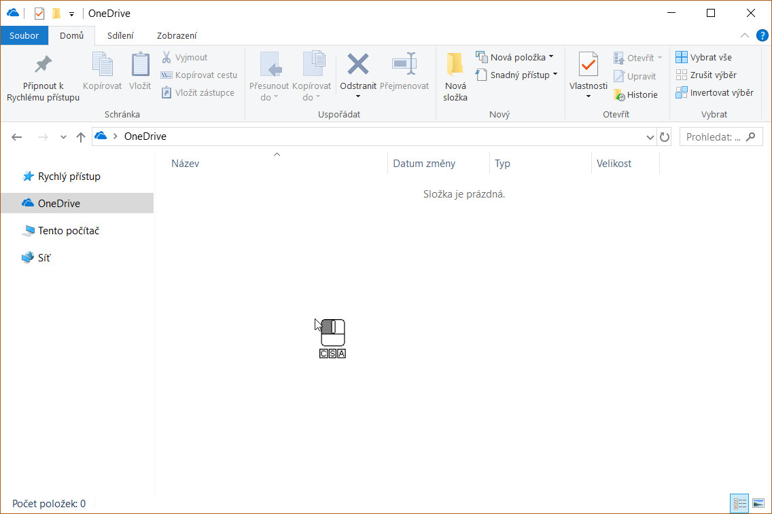This screenshot has width=772, height=514.
Task: Click the Prohledat search box
Action: [x=721, y=136]
